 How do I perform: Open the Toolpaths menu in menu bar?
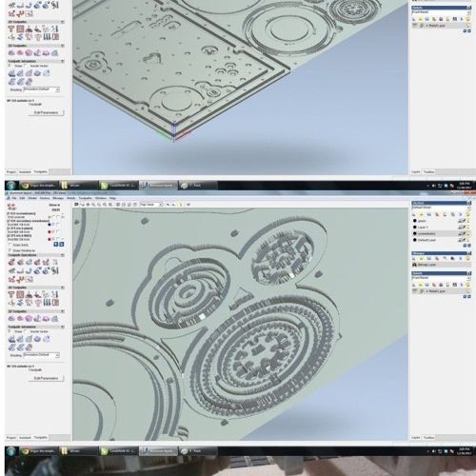[86, 198]
